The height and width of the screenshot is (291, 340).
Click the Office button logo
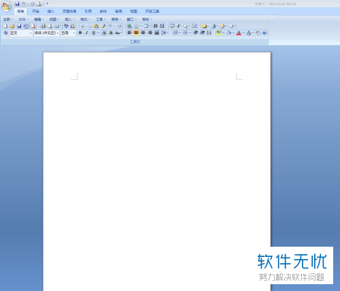[x=6, y=6]
